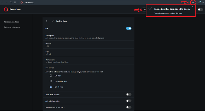Screen dimensions: 205x111
Task: Enable Allow access to file URLs
Action: (129, 107)
